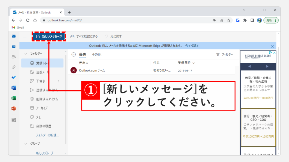Open the 受信日時 sort dropdown

187,63
